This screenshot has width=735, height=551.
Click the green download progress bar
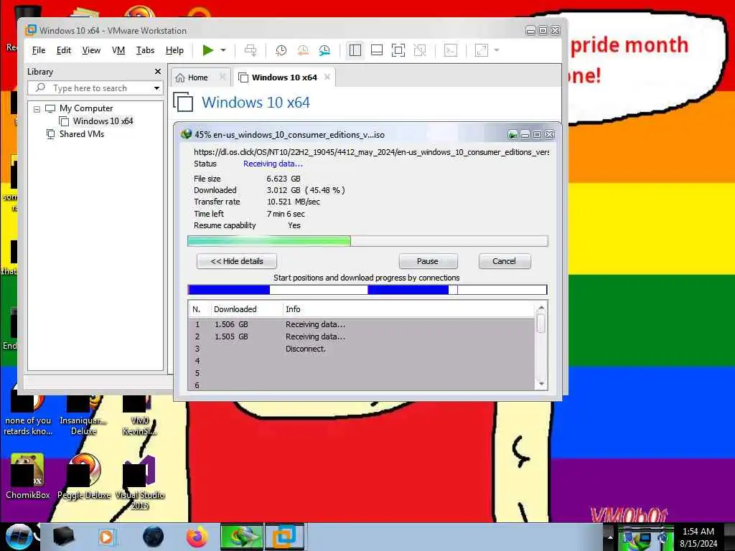click(x=367, y=241)
